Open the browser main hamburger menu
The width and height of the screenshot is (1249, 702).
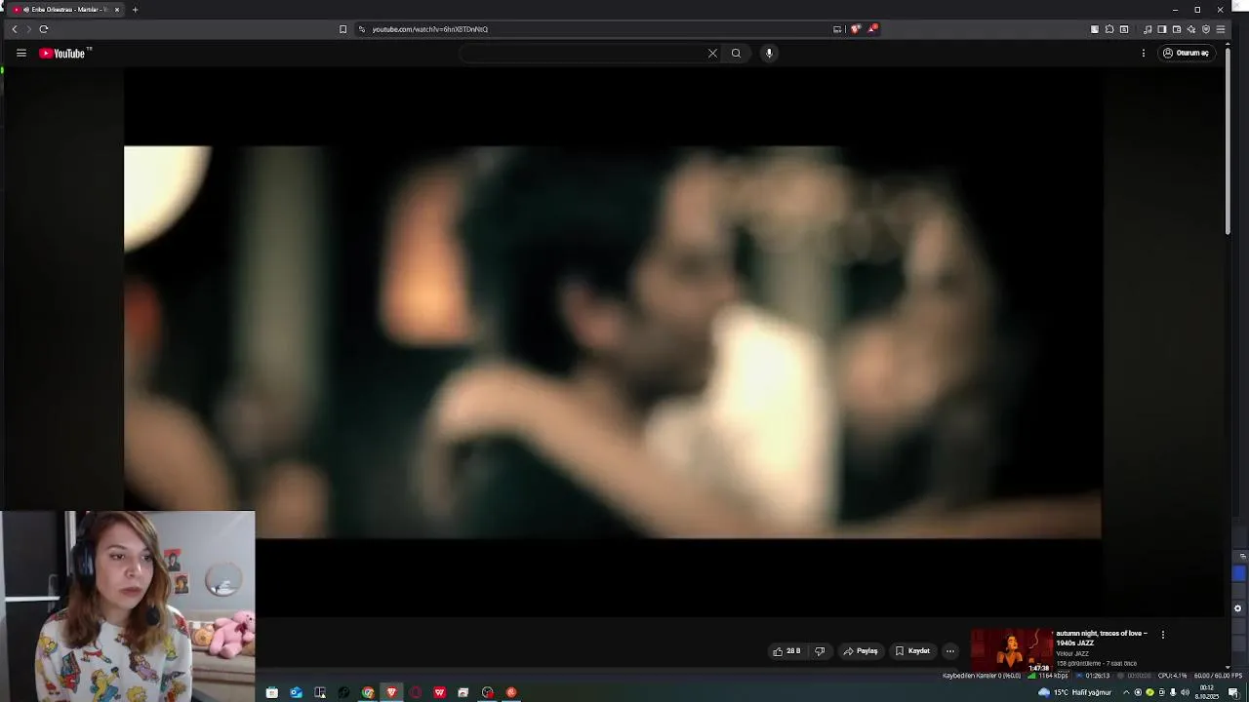point(1221,29)
